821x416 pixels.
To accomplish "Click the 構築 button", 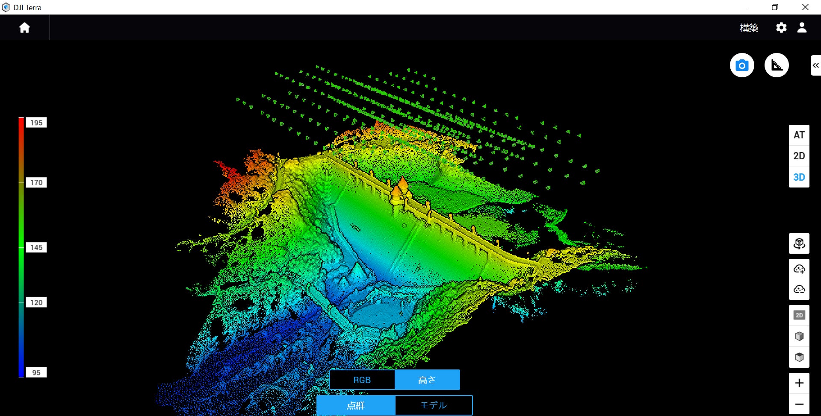I will coord(749,28).
